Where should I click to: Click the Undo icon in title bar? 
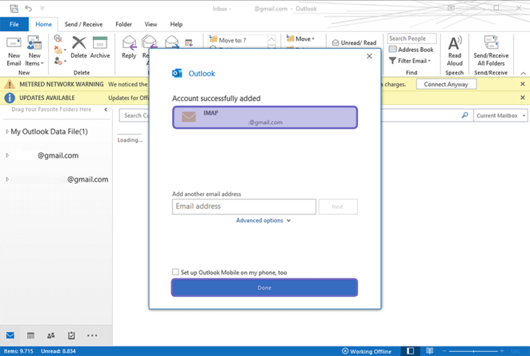tap(28, 8)
